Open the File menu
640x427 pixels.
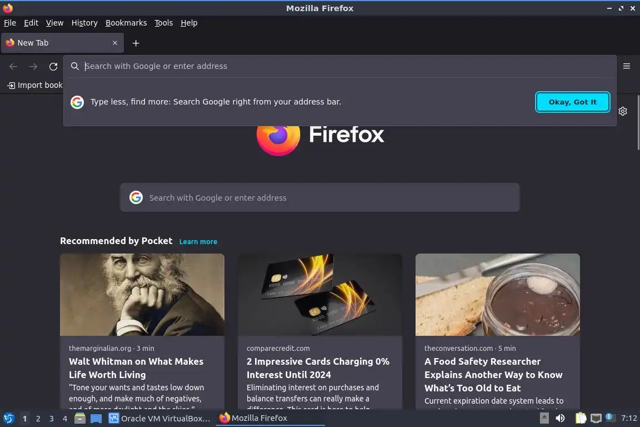click(10, 23)
